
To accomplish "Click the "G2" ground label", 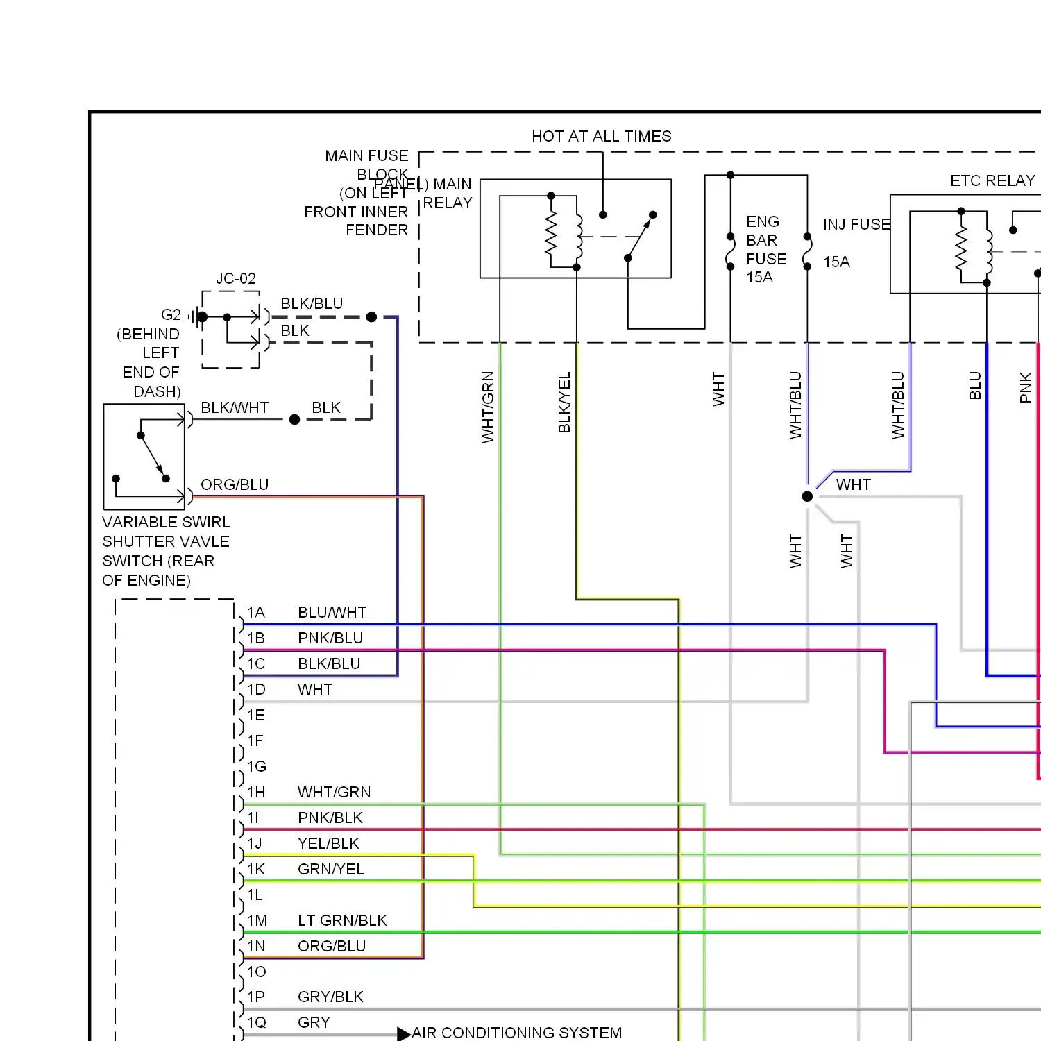I will click(x=171, y=314).
